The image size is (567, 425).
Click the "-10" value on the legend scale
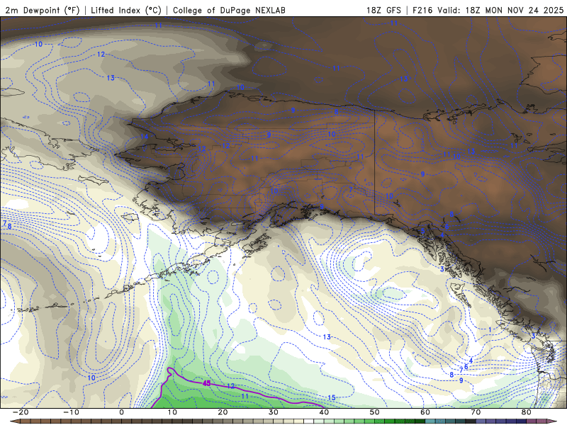coord(71,412)
